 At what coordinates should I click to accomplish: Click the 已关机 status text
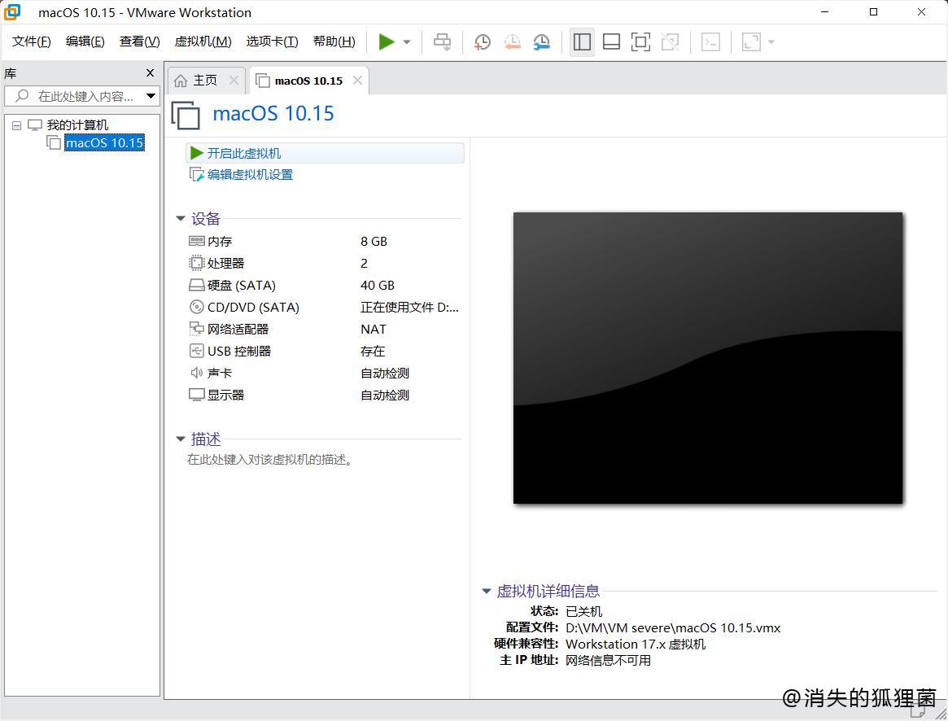(x=584, y=611)
